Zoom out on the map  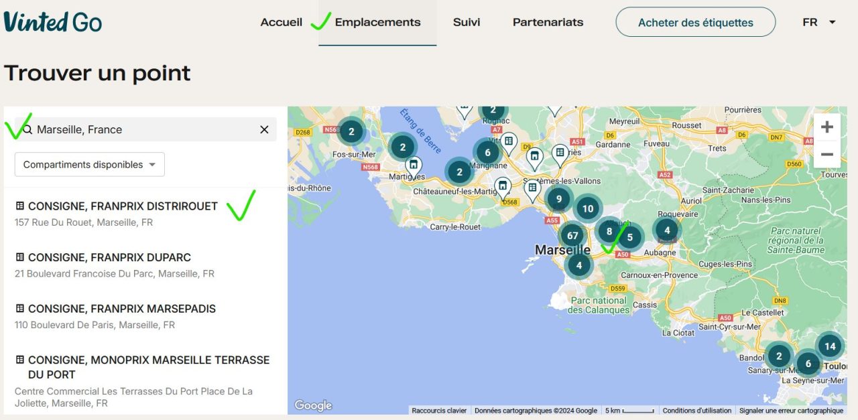[x=826, y=155]
